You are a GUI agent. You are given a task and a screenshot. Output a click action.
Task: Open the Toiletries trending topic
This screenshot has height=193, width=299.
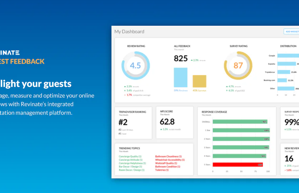(162, 170)
